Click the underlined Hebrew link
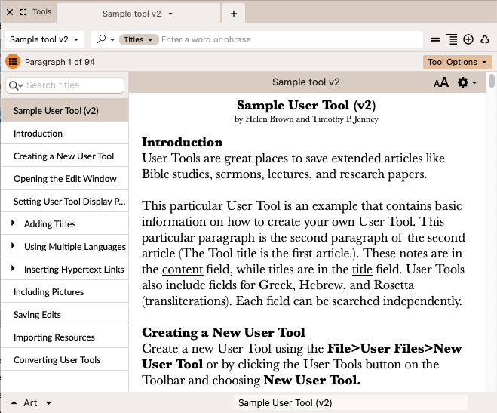This screenshot has height=413, width=497. [319, 285]
